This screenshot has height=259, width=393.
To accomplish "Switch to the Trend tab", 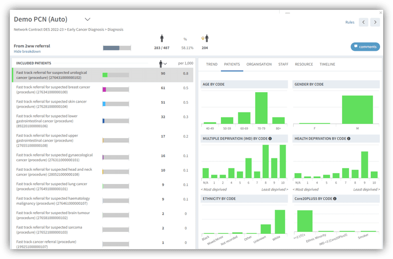I will point(212,64).
